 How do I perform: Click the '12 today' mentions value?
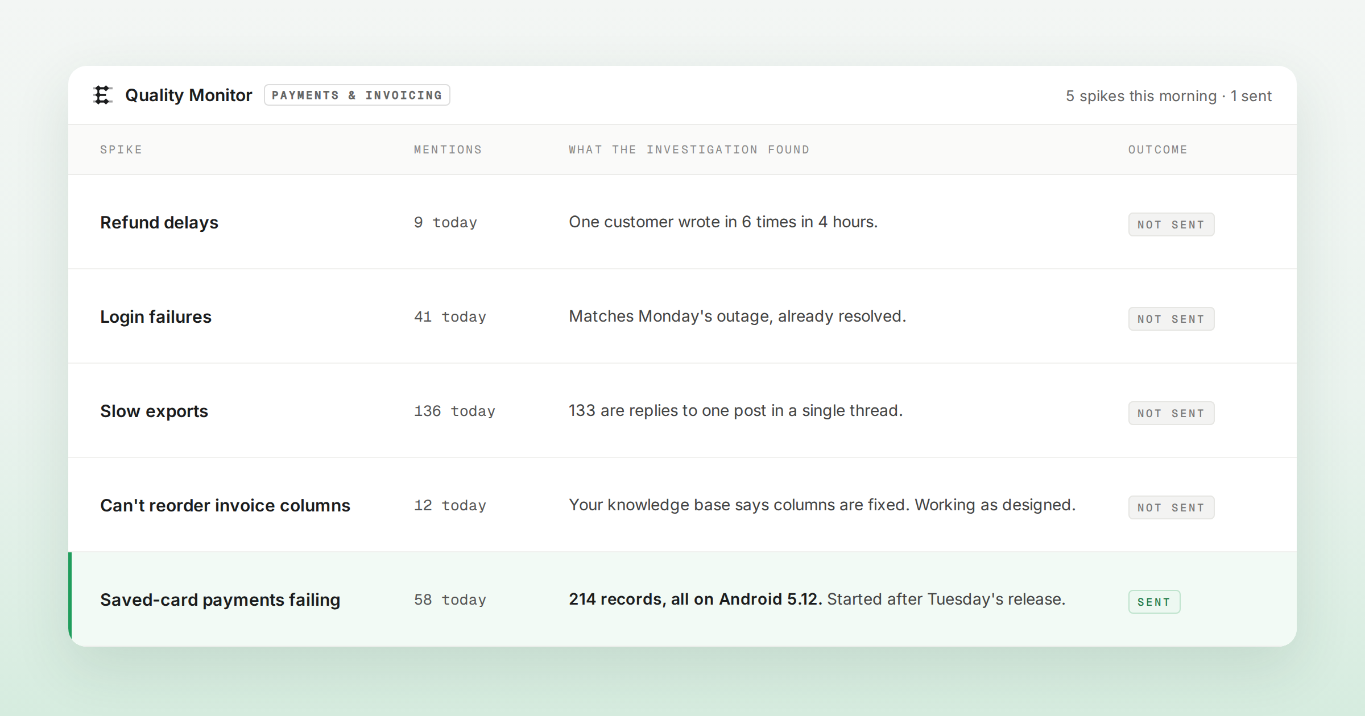click(450, 505)
